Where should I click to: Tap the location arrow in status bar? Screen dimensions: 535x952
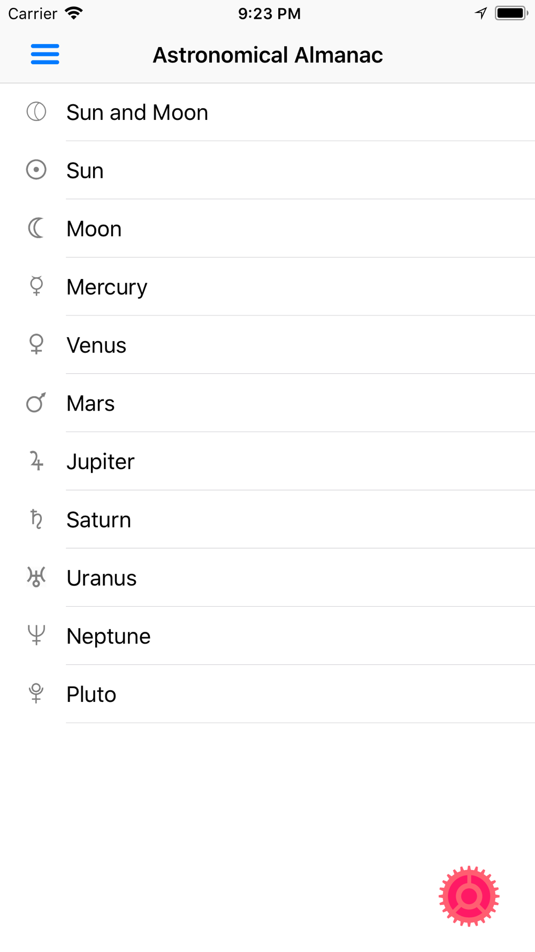(x=481, y=13)
